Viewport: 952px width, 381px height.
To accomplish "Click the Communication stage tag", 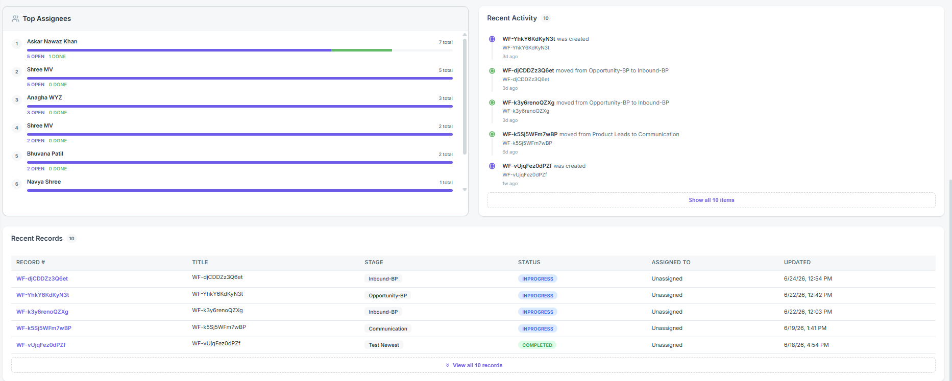I will 388,329.
